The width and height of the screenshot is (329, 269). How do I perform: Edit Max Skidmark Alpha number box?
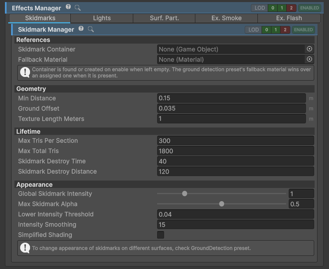301,204
